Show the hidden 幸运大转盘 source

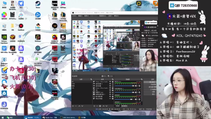[110, 99]
